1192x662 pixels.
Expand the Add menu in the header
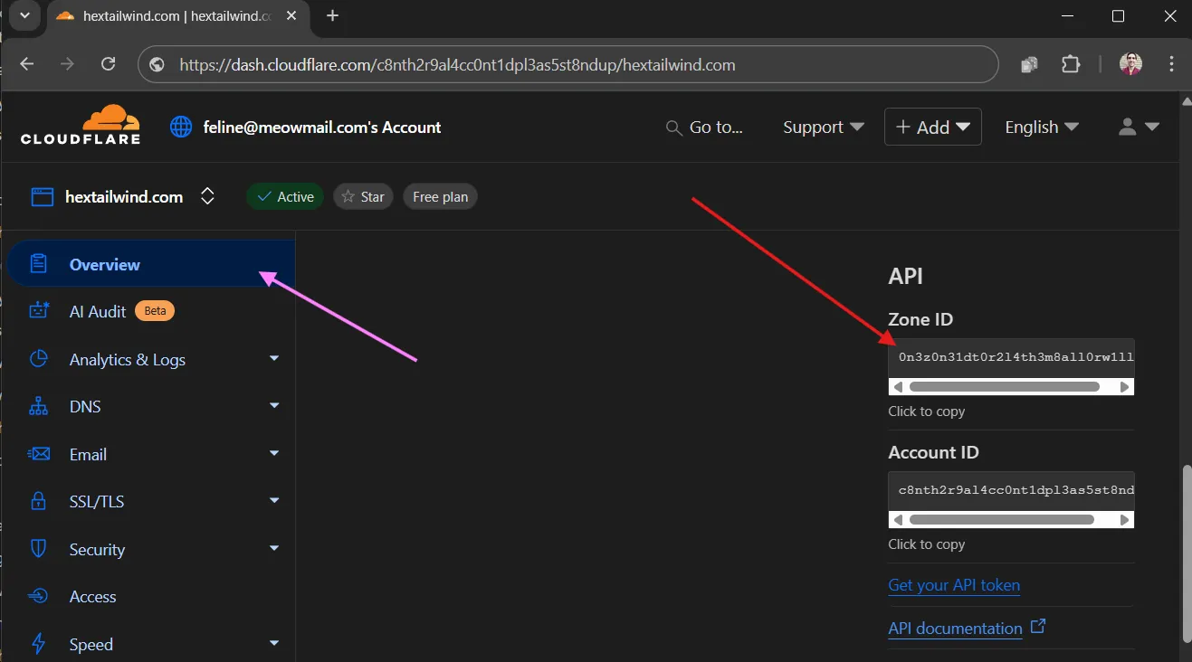point(932,127)
